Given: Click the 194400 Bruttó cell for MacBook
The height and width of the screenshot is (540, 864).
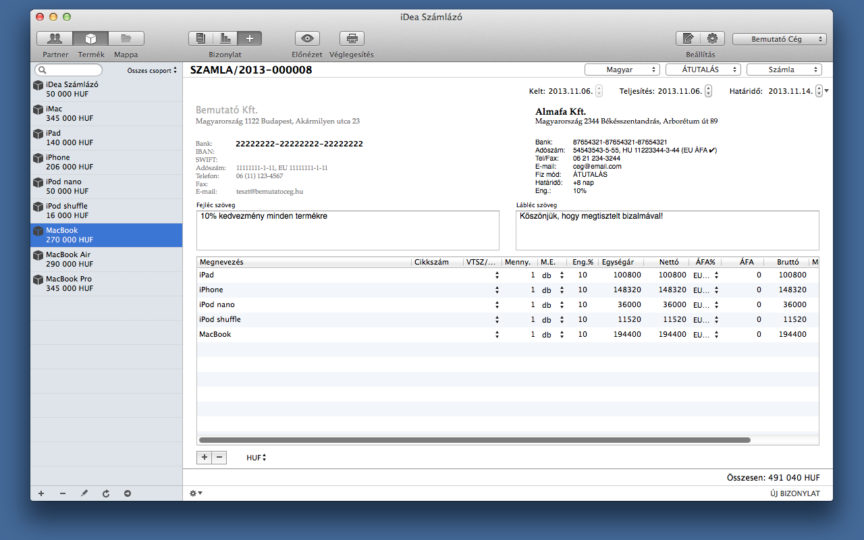Looking at the screenshot, I should 792,335.
